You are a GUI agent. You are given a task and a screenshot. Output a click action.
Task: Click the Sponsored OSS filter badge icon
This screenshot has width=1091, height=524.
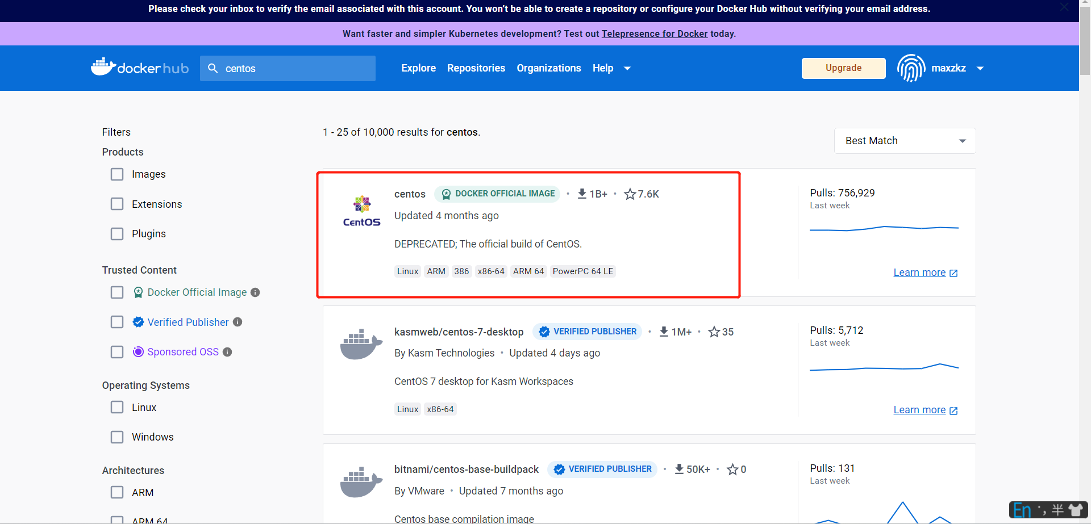[x=138, y=351]
